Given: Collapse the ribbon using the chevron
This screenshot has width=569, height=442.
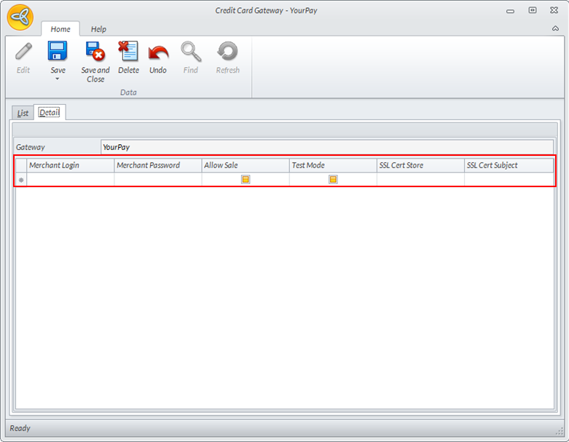Looking at the screenshot, I should click(x=556, y=28).
